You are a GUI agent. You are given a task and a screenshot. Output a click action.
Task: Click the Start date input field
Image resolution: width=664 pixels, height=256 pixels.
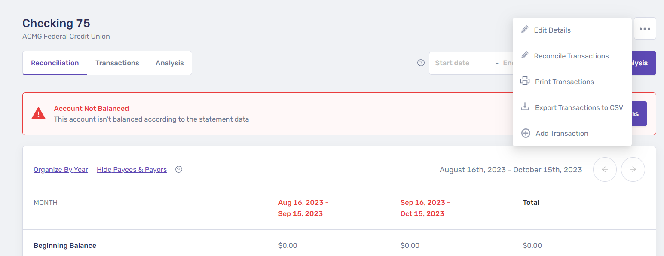pos(460,63)
